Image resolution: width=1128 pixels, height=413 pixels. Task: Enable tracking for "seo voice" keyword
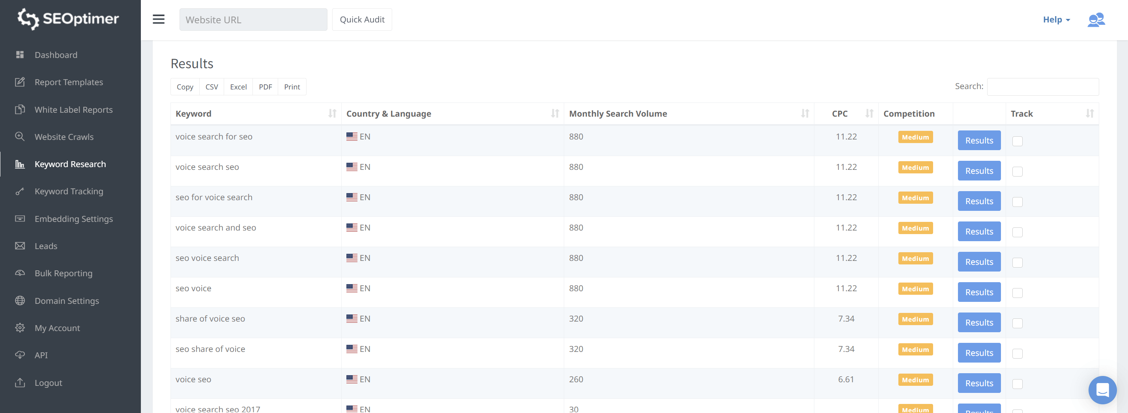(x=1017, y=293)
